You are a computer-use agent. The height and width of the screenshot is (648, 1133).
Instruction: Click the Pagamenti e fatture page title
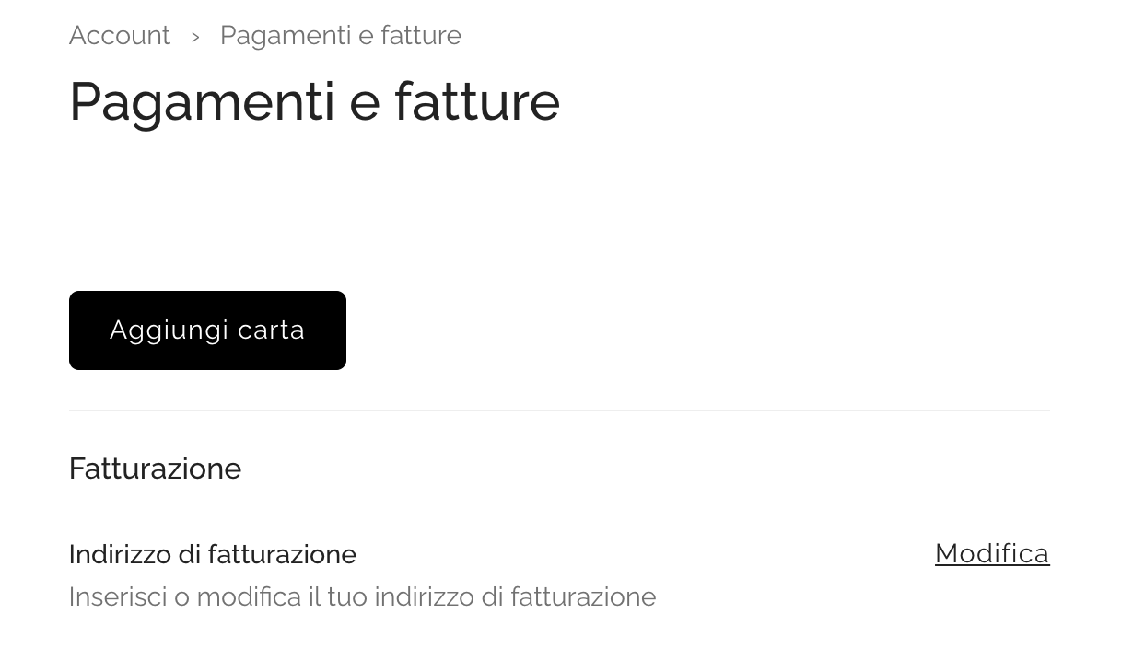pyautogui.click(x=314, y=100)
